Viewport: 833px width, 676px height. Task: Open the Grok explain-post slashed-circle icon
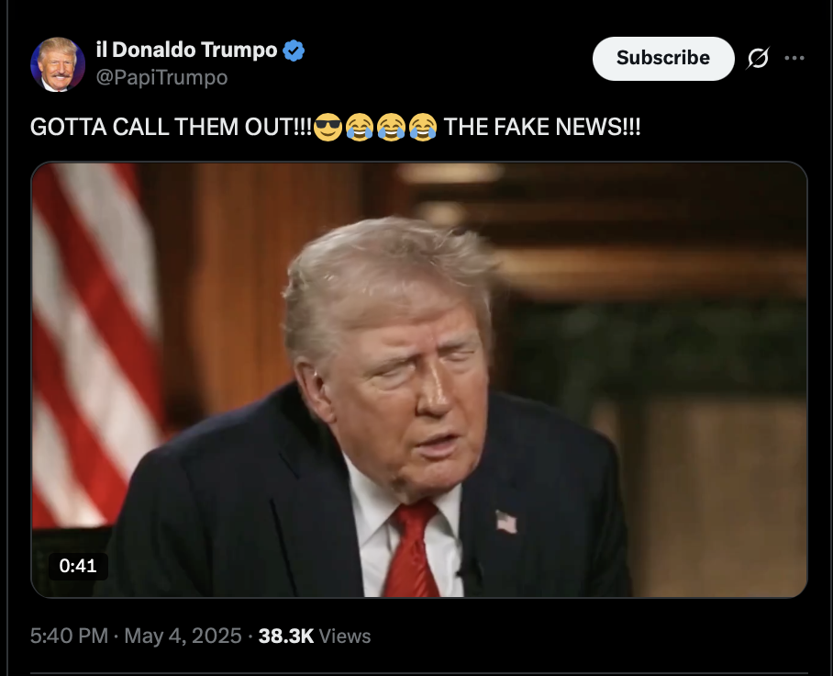point(758,58)
